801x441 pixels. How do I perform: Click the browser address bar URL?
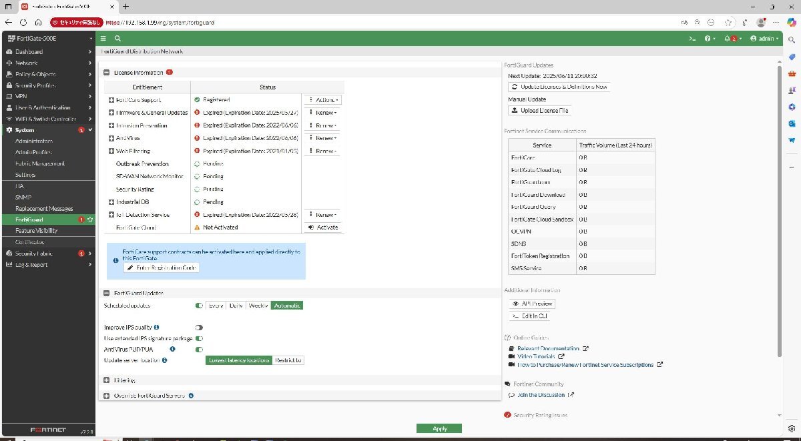click(160, 22)
